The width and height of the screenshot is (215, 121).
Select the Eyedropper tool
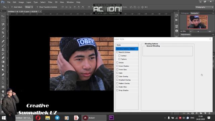tap(3, 37)
